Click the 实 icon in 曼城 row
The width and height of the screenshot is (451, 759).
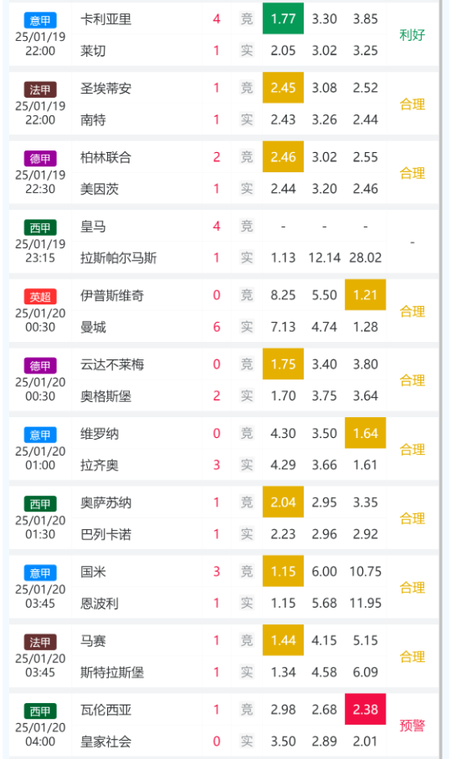(247, 327)
